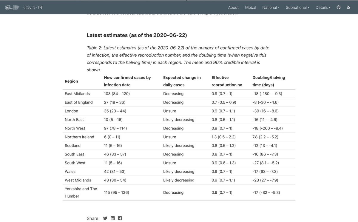The height and width of the screenshot is (222, 358).
Task: Click the '27 (18 – 36)' cases value
Action: [115, 102]
